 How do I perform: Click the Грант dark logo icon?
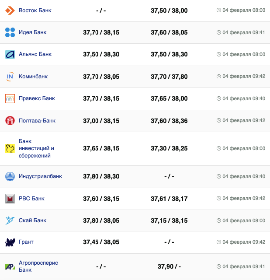10,242
